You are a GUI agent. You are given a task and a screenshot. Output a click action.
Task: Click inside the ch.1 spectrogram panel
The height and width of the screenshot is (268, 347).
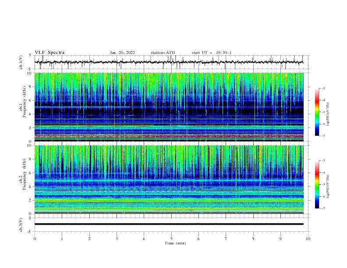point(169,107)
